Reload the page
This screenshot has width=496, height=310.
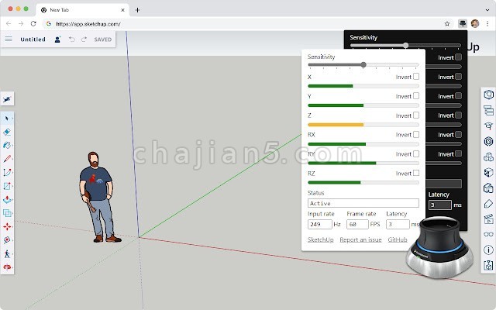(33, 24)
